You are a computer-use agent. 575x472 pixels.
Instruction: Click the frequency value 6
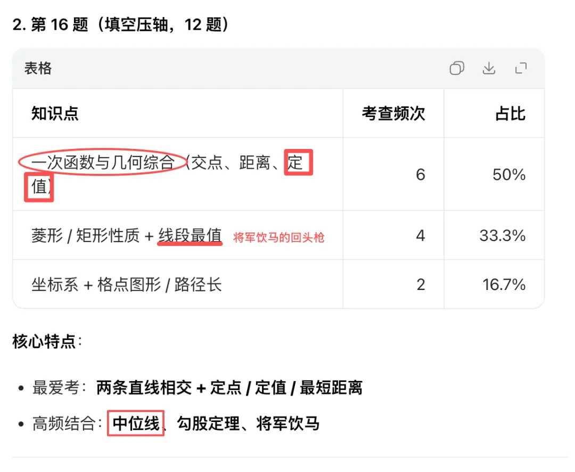pyautogui.click(x=420, y=175)
